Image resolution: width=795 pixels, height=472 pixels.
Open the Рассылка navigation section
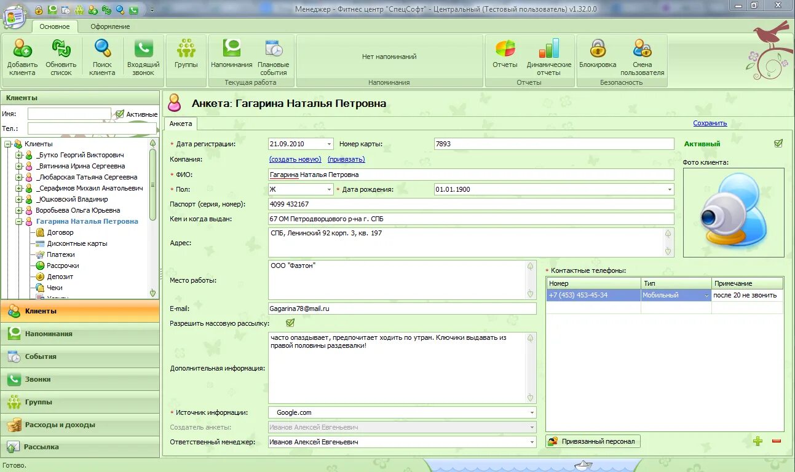pyautogui.click(x=80, y=447)
